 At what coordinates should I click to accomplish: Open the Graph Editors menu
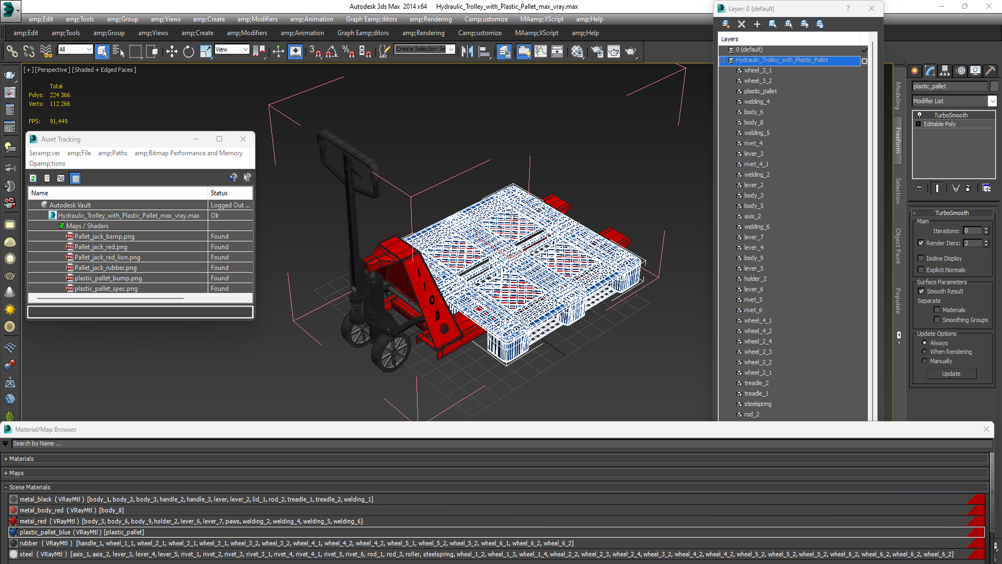[371, 19]
